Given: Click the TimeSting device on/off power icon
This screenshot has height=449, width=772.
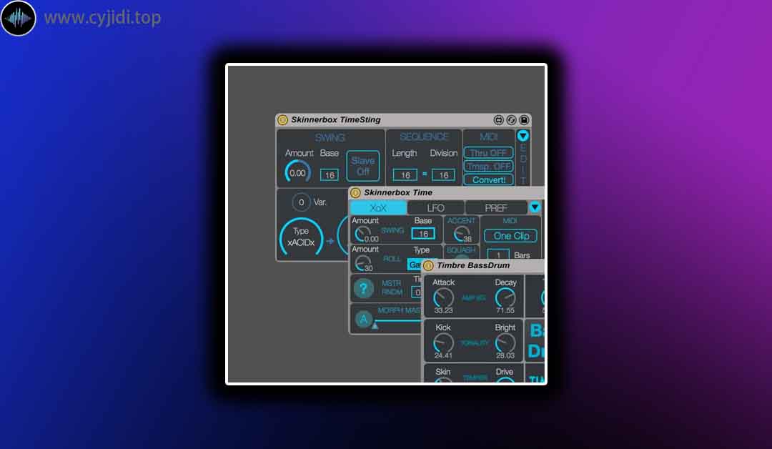Looking at the screenshot, I should [282, 119].
